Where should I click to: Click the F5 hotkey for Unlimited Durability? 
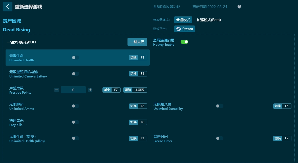(282, 106)
